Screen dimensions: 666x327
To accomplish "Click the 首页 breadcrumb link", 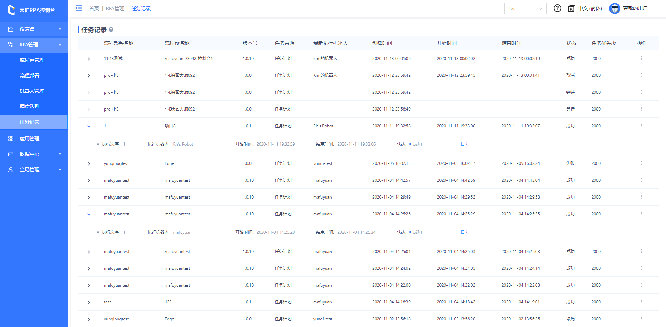I will pyautogui.click(x=94, y=8).
